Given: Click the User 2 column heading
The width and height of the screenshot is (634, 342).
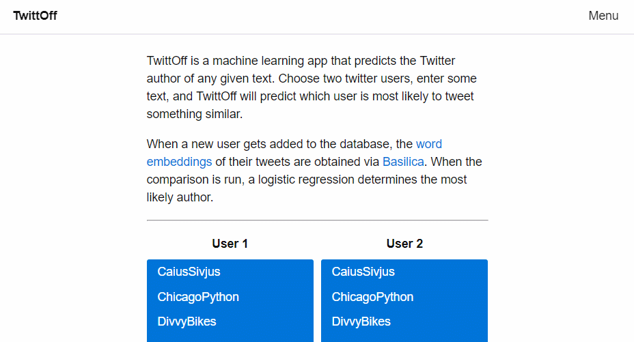Looking at the screenshot, I should point(404,244).
